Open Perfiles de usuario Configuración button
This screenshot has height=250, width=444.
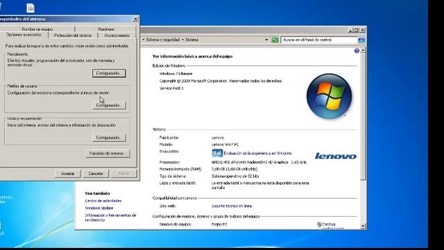(x=109, y=105)
